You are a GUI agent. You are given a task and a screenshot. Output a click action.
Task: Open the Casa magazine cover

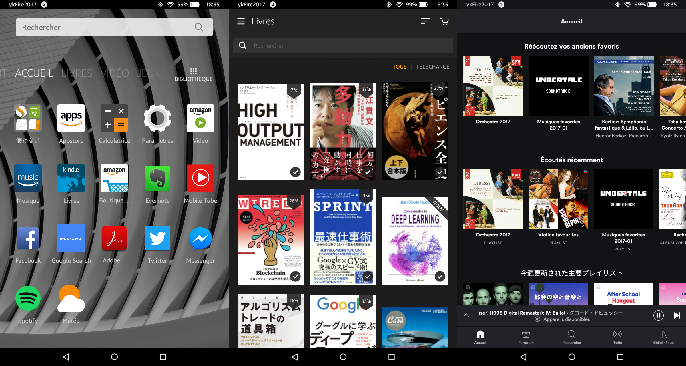(415, 328)
